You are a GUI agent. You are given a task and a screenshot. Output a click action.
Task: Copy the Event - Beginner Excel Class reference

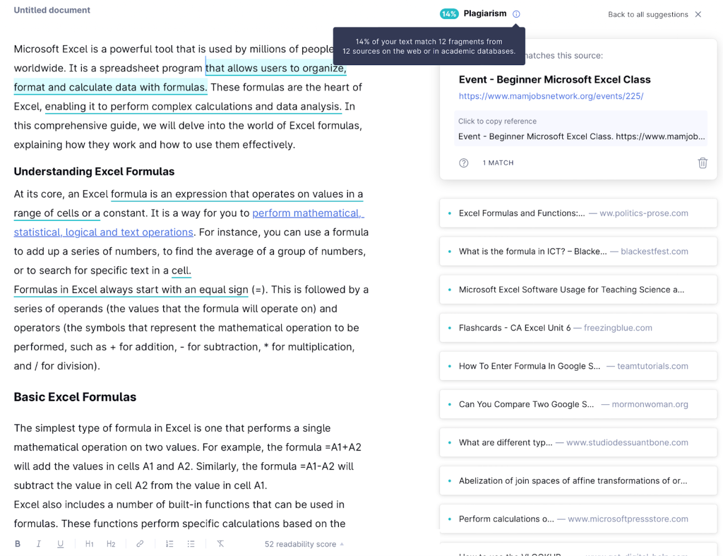(581, 136)
